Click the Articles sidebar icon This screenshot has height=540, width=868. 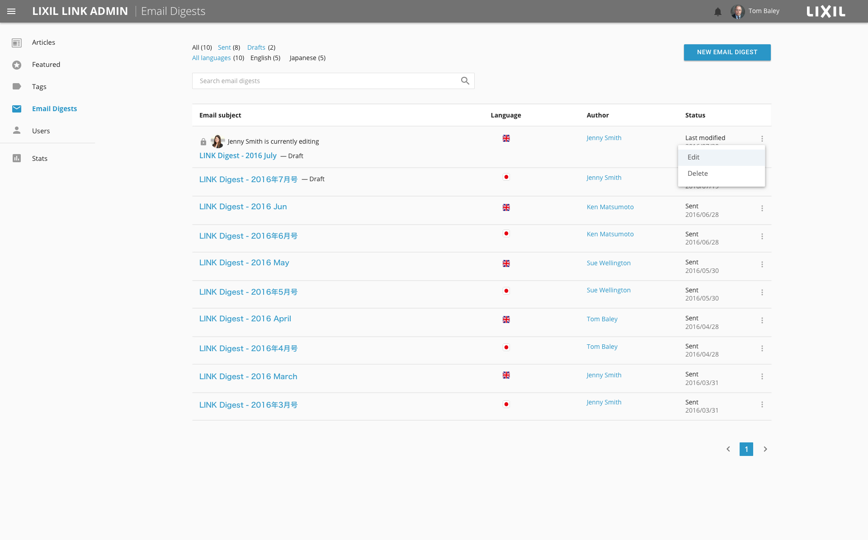point(17,43)
